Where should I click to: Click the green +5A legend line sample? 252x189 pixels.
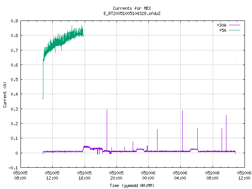[x=234, y=30]
